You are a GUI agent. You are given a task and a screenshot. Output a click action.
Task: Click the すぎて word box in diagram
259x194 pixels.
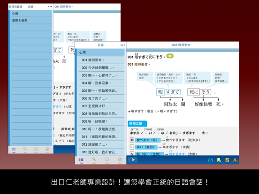coord(173,92)
